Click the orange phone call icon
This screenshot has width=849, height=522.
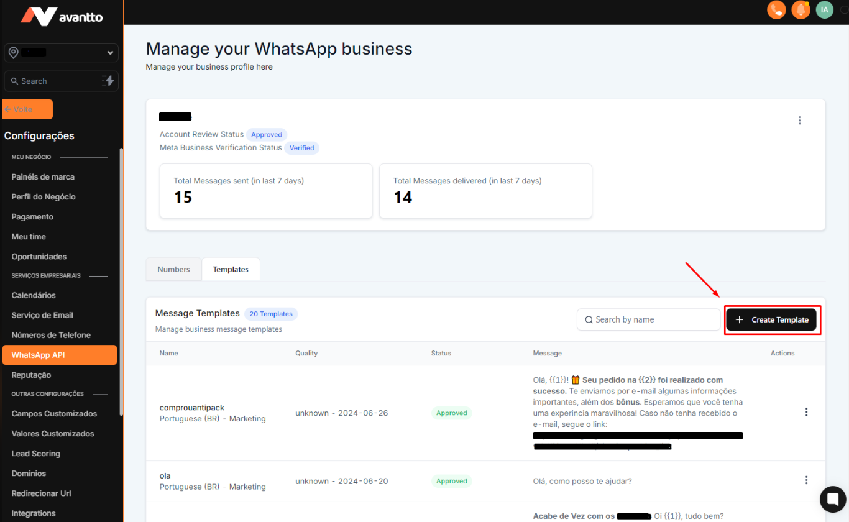[x=776, y=10]
